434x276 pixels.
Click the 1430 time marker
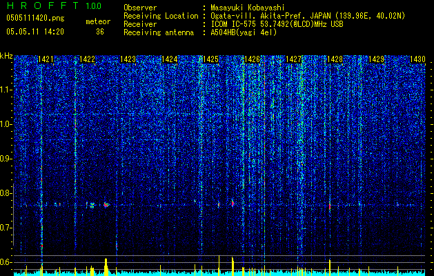(x=417, y=59)
